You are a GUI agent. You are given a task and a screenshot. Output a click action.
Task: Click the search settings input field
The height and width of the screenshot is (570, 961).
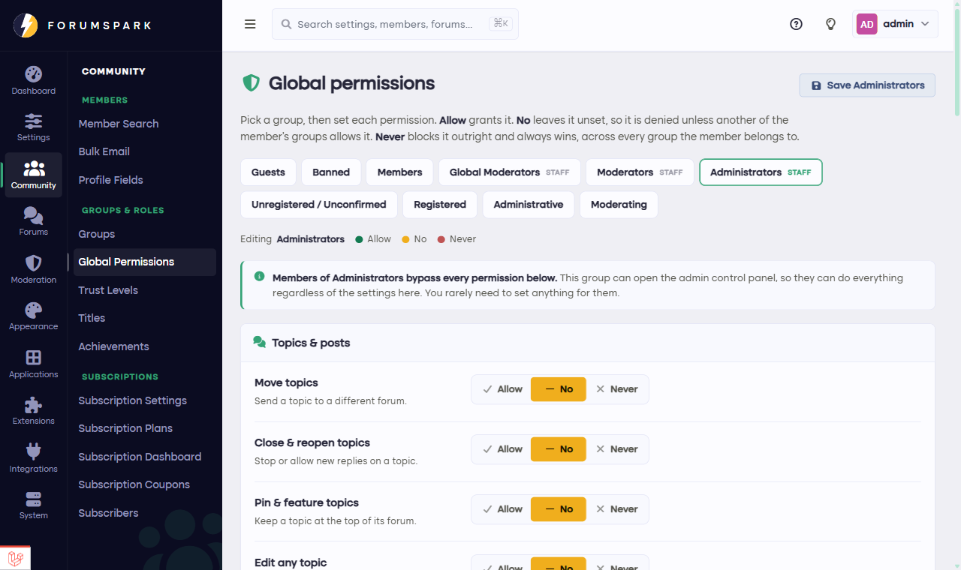tap(395, 24)
